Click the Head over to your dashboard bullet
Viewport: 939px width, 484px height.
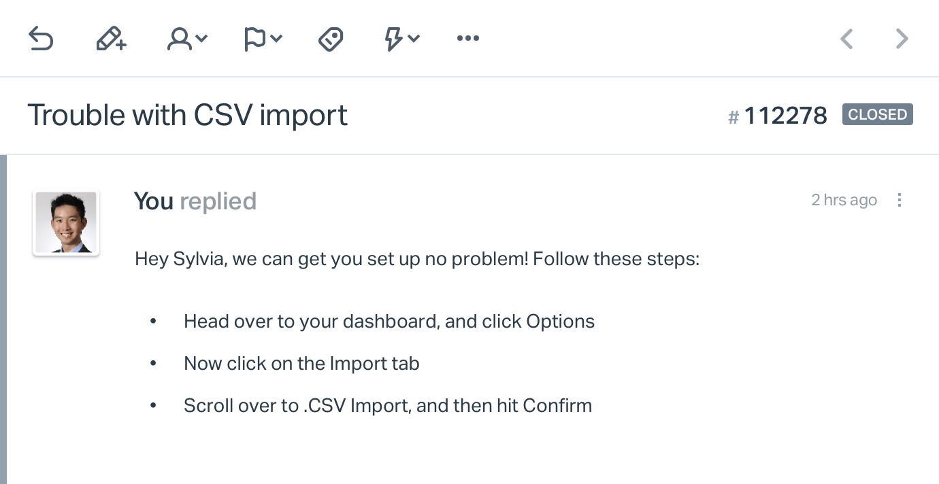[389, 321]
